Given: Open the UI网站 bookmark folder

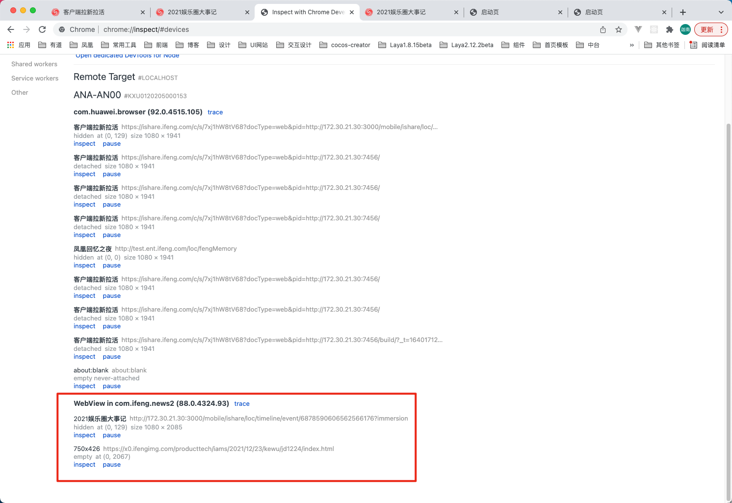Looking at the screenshot, I should tap(253, 45).
